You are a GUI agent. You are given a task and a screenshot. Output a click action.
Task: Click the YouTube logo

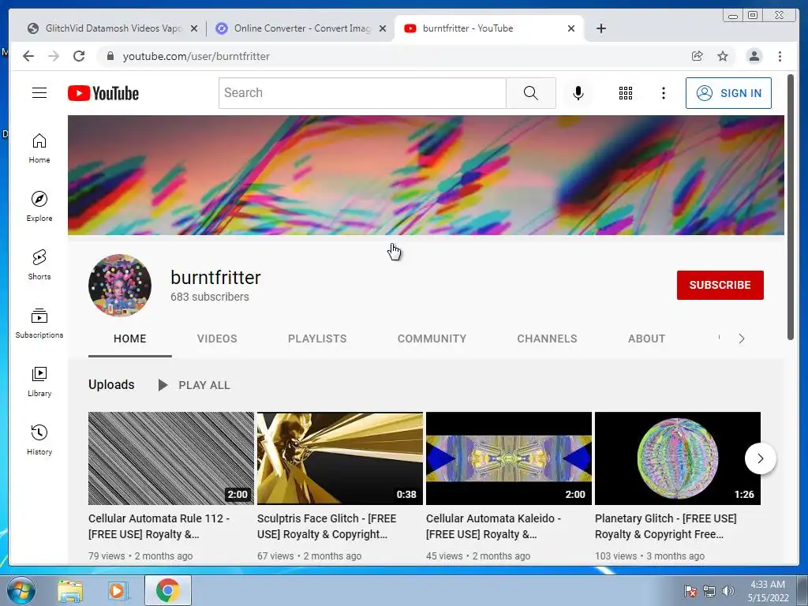(x=103, y=93)
